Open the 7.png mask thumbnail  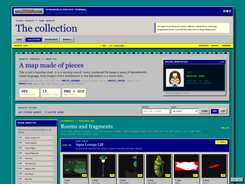(186, 166)
